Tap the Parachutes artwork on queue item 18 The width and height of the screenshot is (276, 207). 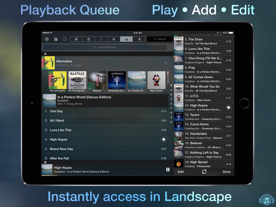(x=179, y=164)
